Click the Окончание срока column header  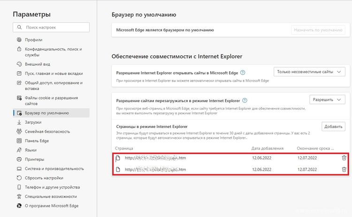pos(315,148)
